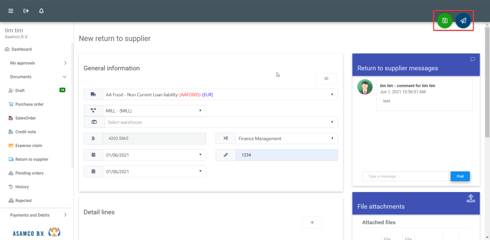Expand the My approvals menu
Screen dimensions: 490x240
point(37,63)
